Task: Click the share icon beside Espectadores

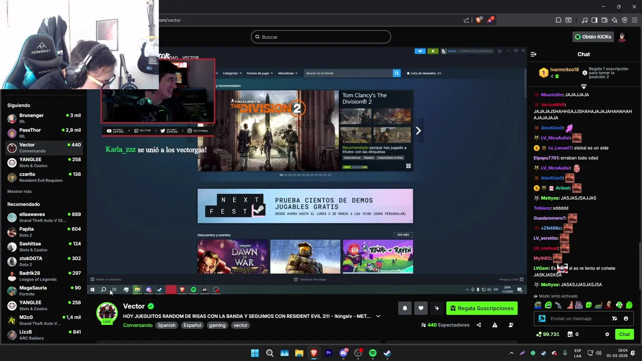Action: 478,325
